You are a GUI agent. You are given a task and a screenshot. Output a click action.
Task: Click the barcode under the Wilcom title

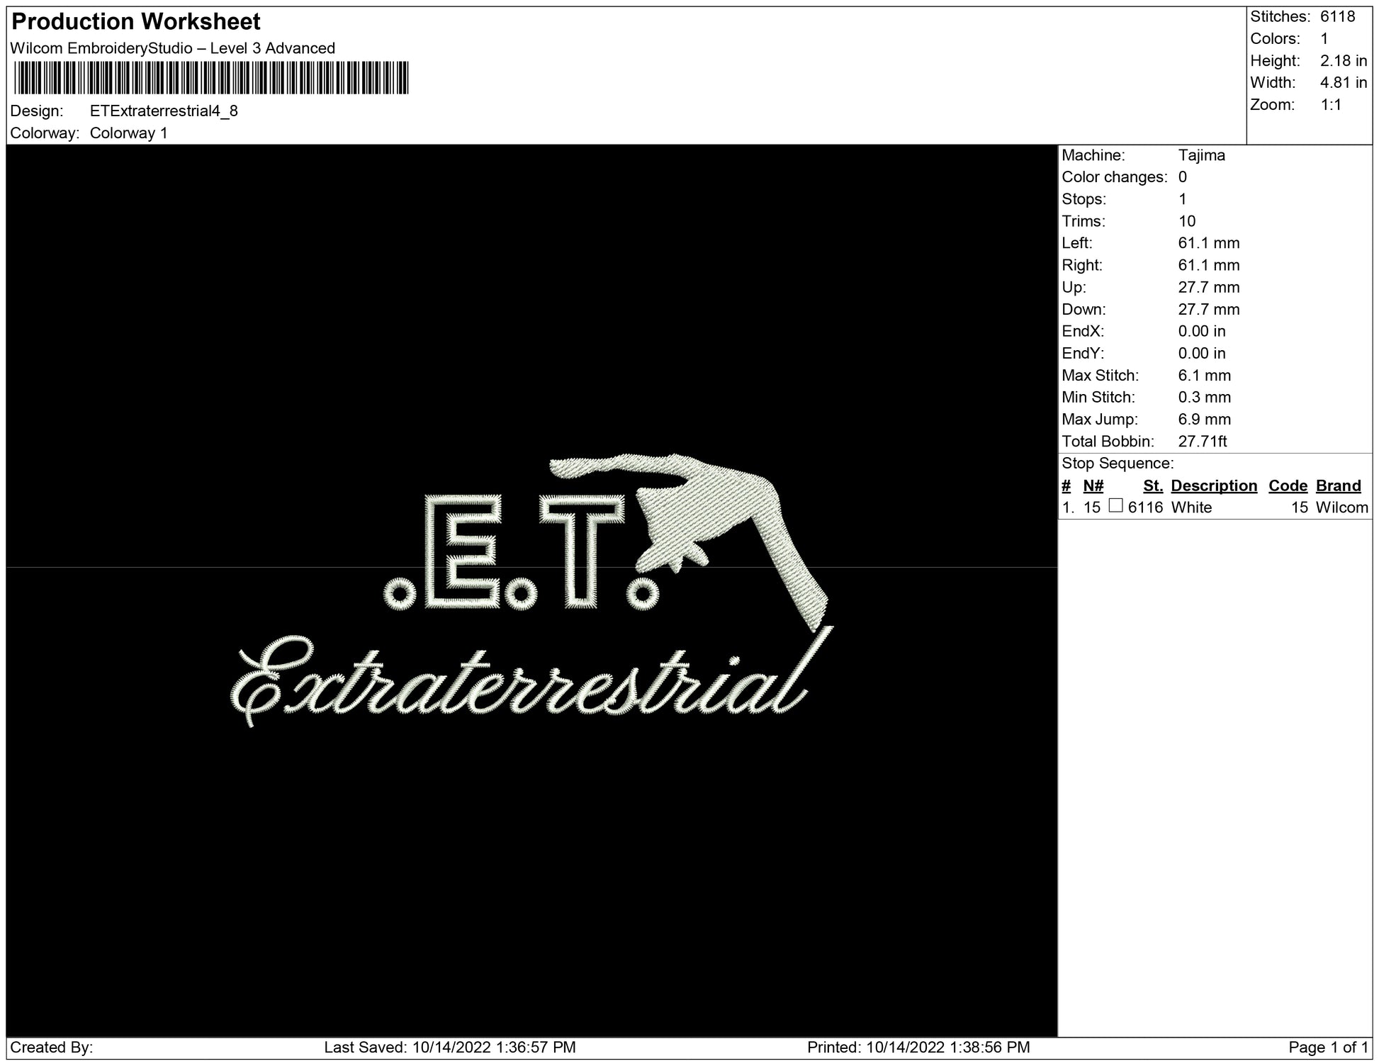[x=211, y=78]
